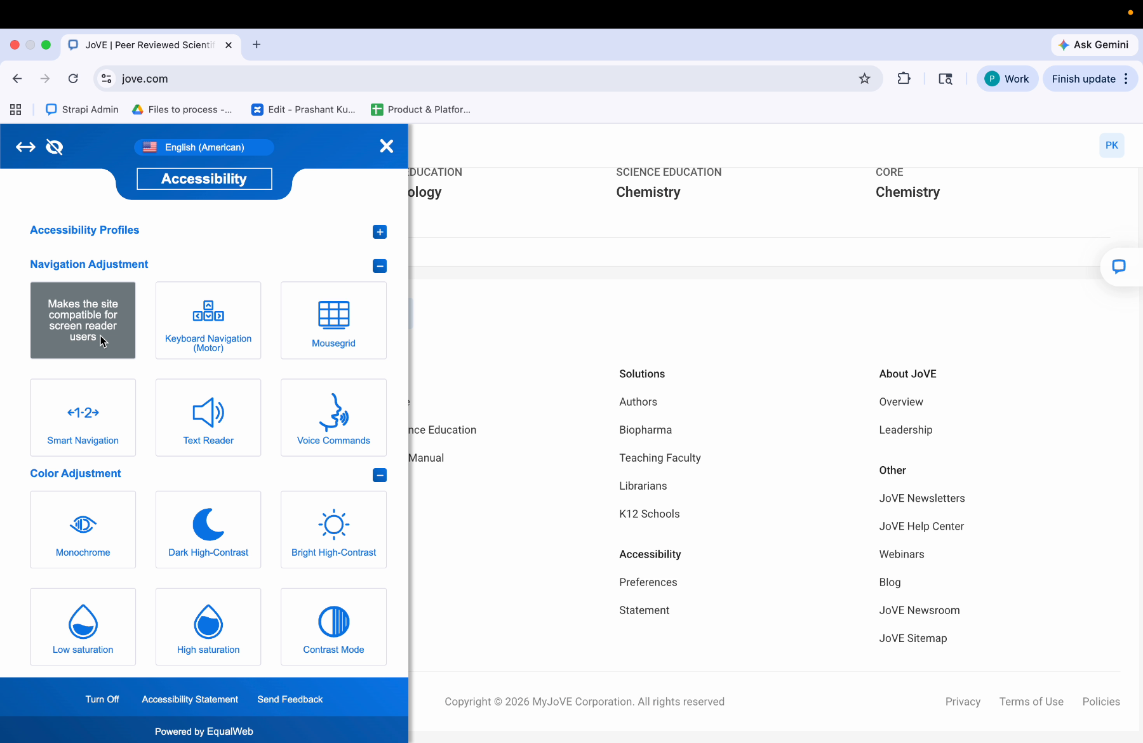Open K12 Schools link
The image size is (1143, 743).
tap(649, 514)
